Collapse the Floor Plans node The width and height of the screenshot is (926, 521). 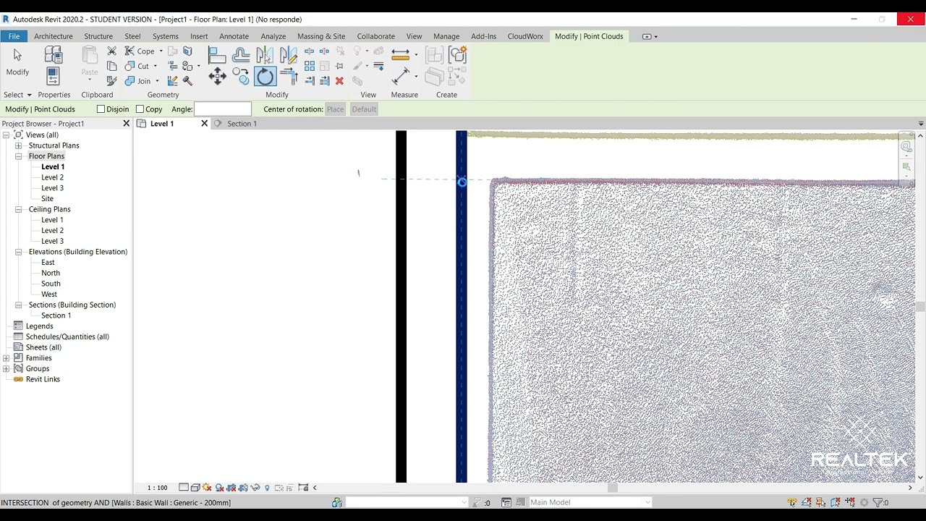[18, 156]
